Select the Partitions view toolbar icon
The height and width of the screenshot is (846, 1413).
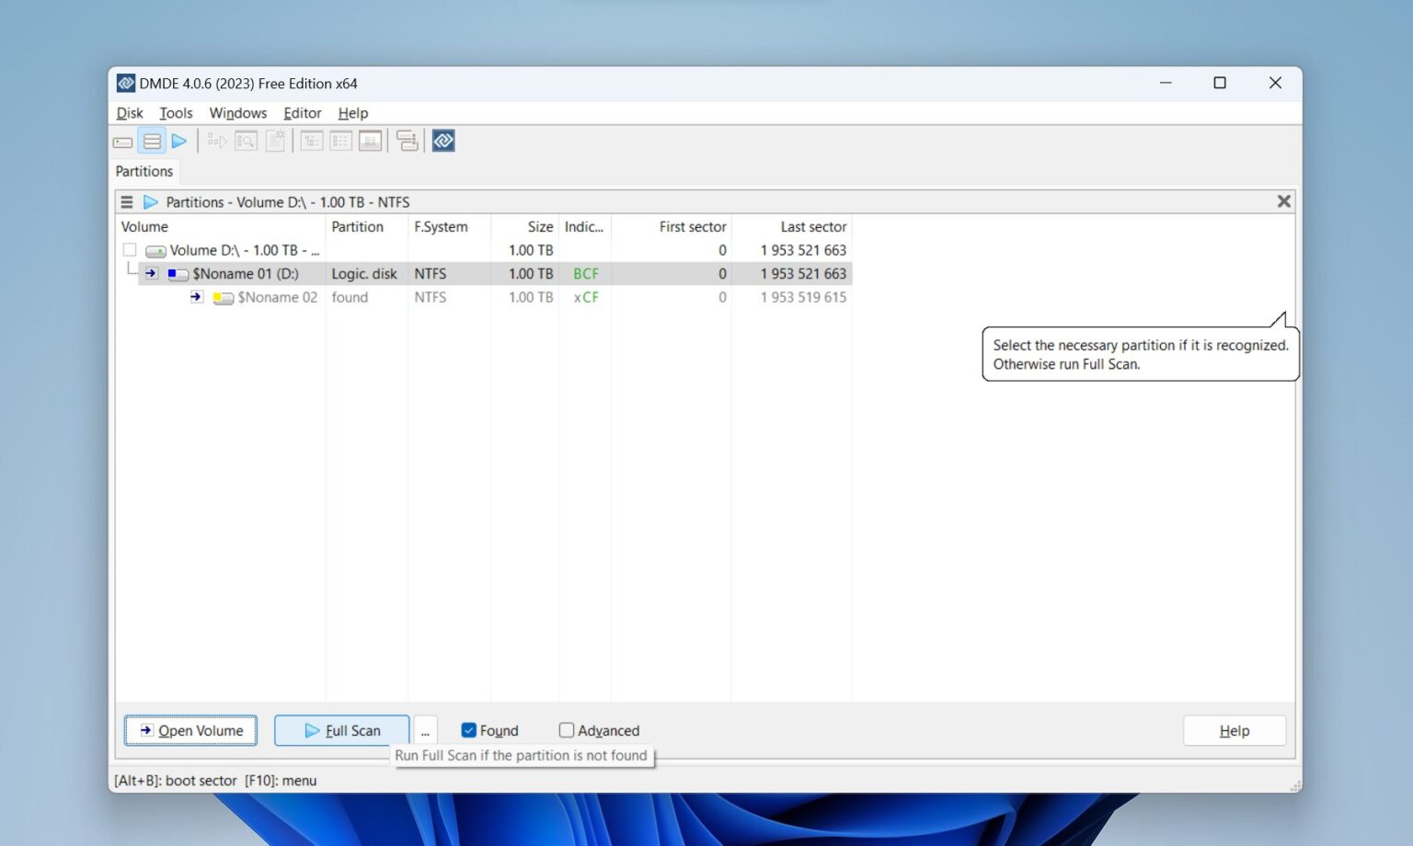(x=152, y=141)
